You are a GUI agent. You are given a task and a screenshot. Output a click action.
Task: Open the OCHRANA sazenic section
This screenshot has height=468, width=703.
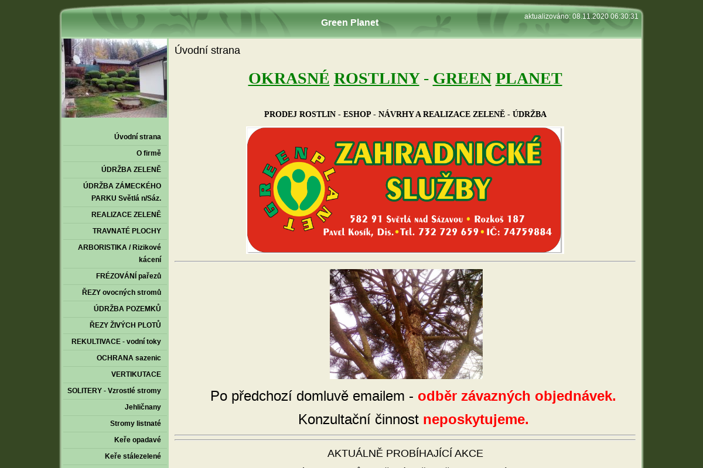tap(129, 357)
